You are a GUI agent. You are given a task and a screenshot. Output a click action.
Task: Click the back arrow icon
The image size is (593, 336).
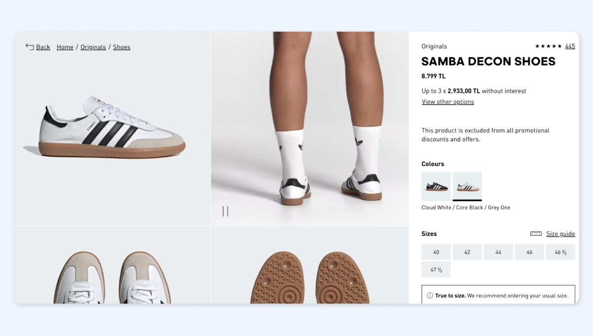[30, 47]
